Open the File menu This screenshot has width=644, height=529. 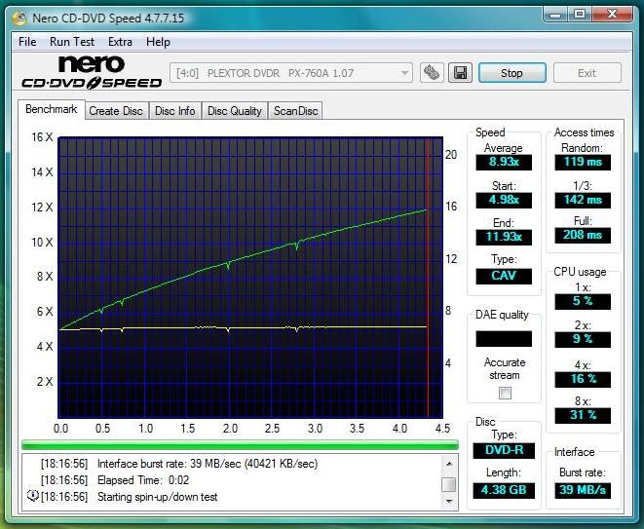[27, 42]
